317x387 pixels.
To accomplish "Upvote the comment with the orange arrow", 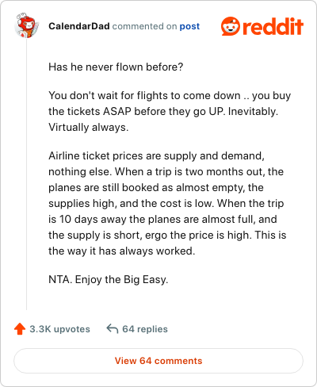I will [20, 329].
